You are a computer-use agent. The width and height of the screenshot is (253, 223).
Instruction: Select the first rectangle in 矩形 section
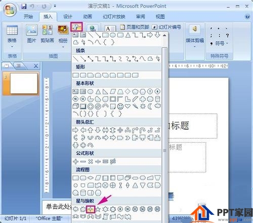(75, 75)
